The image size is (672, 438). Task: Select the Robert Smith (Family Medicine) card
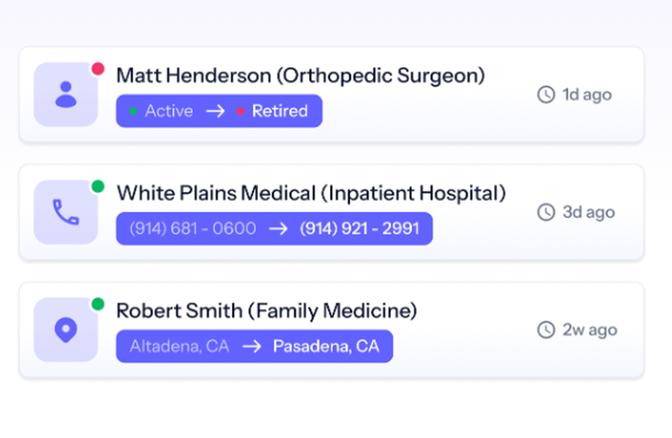pos(336,328)
